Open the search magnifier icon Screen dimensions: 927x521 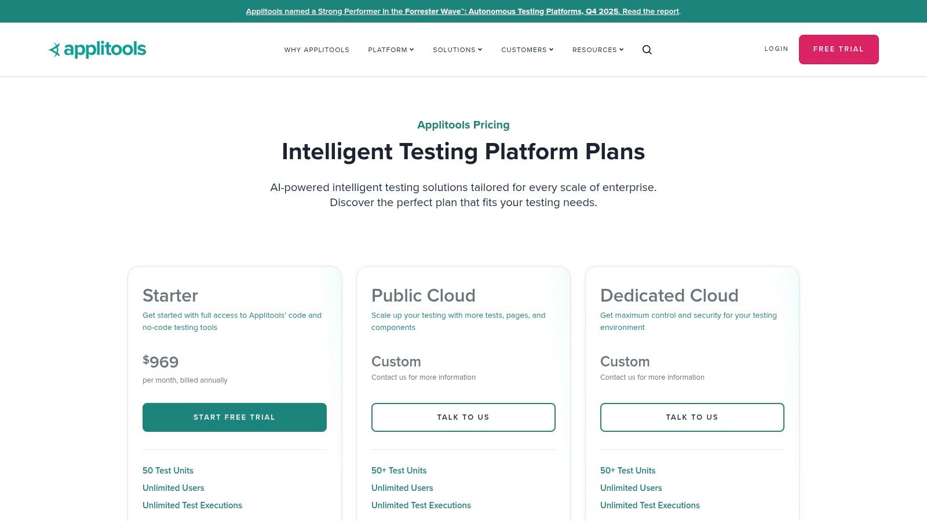point(647,50)
